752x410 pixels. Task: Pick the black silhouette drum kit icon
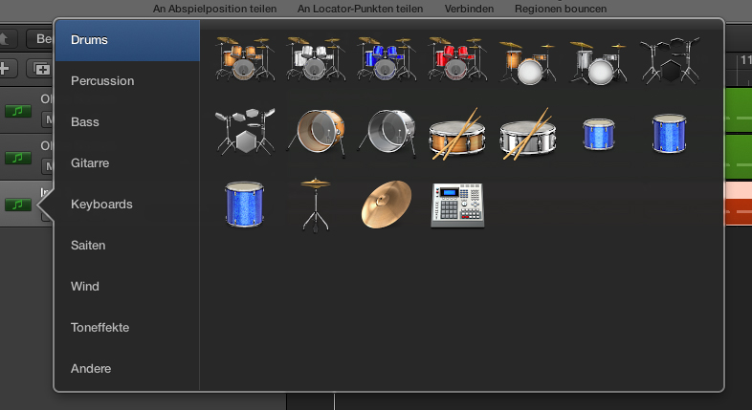click(x=670, y=59)
